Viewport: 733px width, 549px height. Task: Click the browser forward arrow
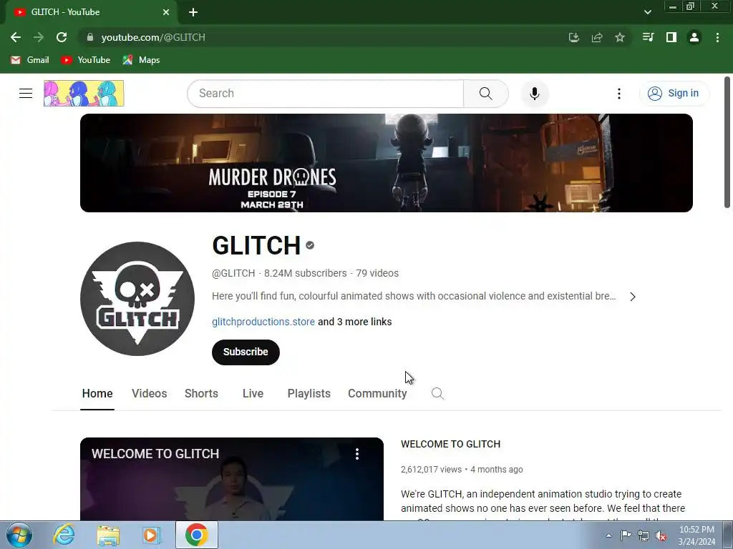point(39,37)
